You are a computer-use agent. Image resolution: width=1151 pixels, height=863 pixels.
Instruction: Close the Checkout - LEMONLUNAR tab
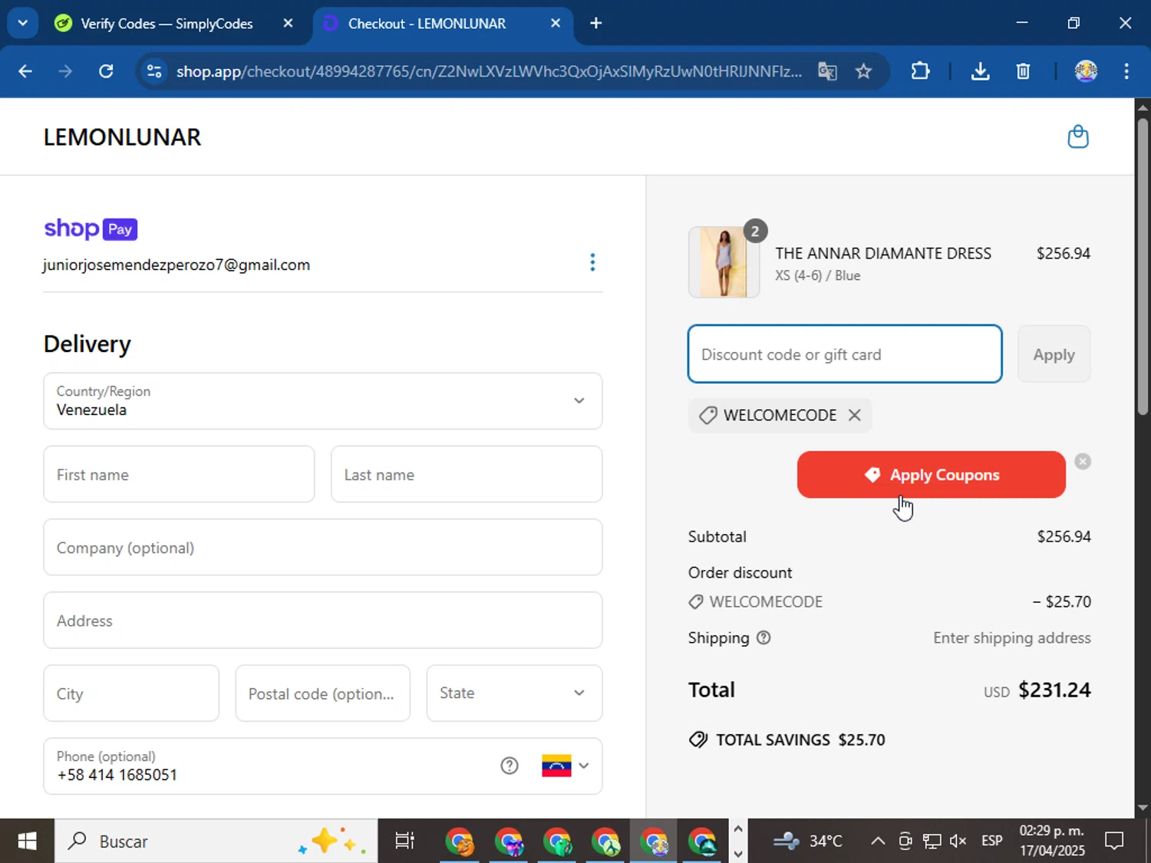tap(556, 23)
